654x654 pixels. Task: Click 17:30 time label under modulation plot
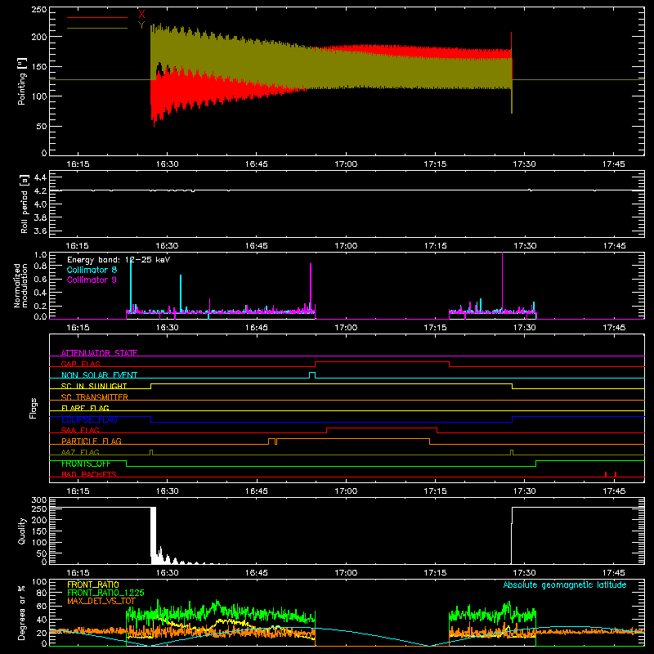(x=524, y=328)
